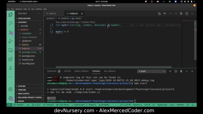
Task: Open the bash terminal selector dropdown
Action: pyautogui.click(x=152, y=71)
